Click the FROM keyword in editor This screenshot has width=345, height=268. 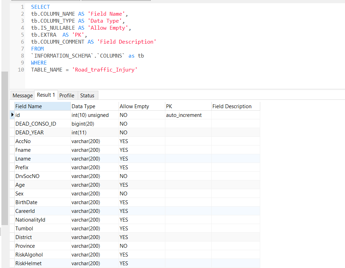pos(37,49)
